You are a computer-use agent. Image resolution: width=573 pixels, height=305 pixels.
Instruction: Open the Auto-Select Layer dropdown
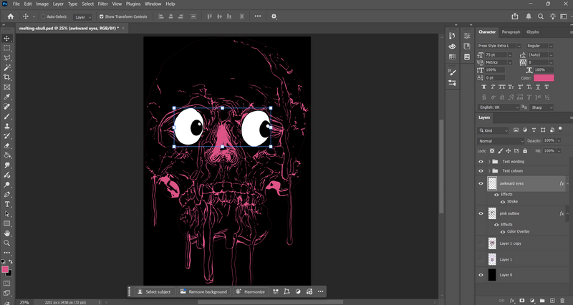(82, 16)
